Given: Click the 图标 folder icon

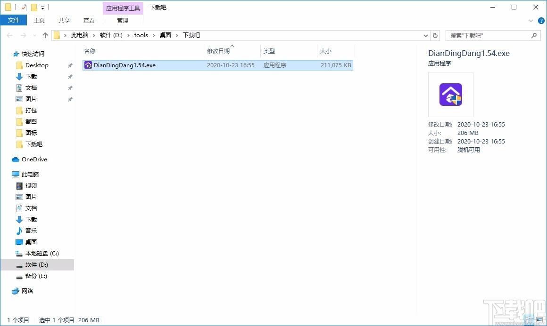Looking at the screenshot, I should 19,133.
